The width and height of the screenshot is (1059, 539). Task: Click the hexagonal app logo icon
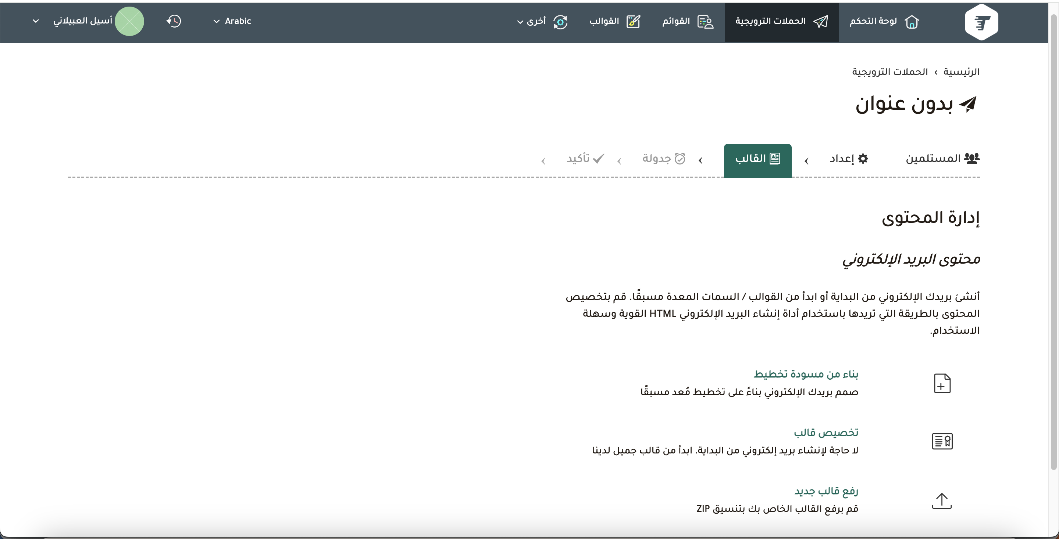click(x=981, y=22)
